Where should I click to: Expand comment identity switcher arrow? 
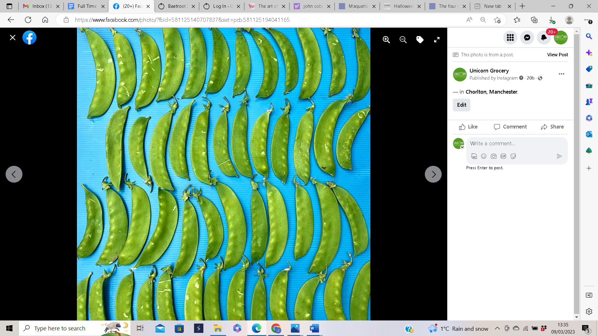[x=462, y=147]
